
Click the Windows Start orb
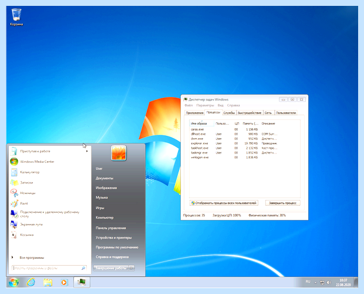[14, 282]
